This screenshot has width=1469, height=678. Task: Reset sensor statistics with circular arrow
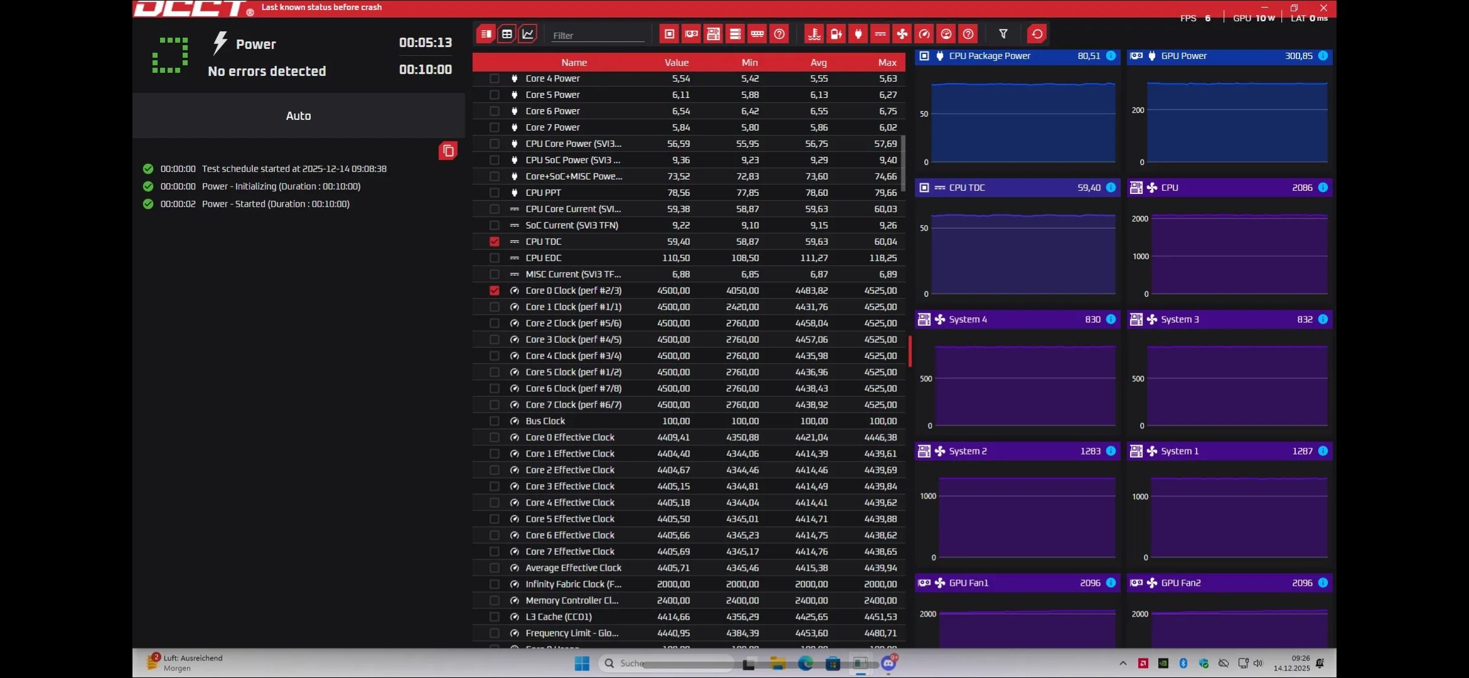(x=1037, y=34)
